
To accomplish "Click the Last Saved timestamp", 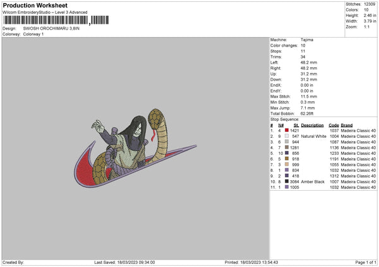I will click(x=124, y=263).
